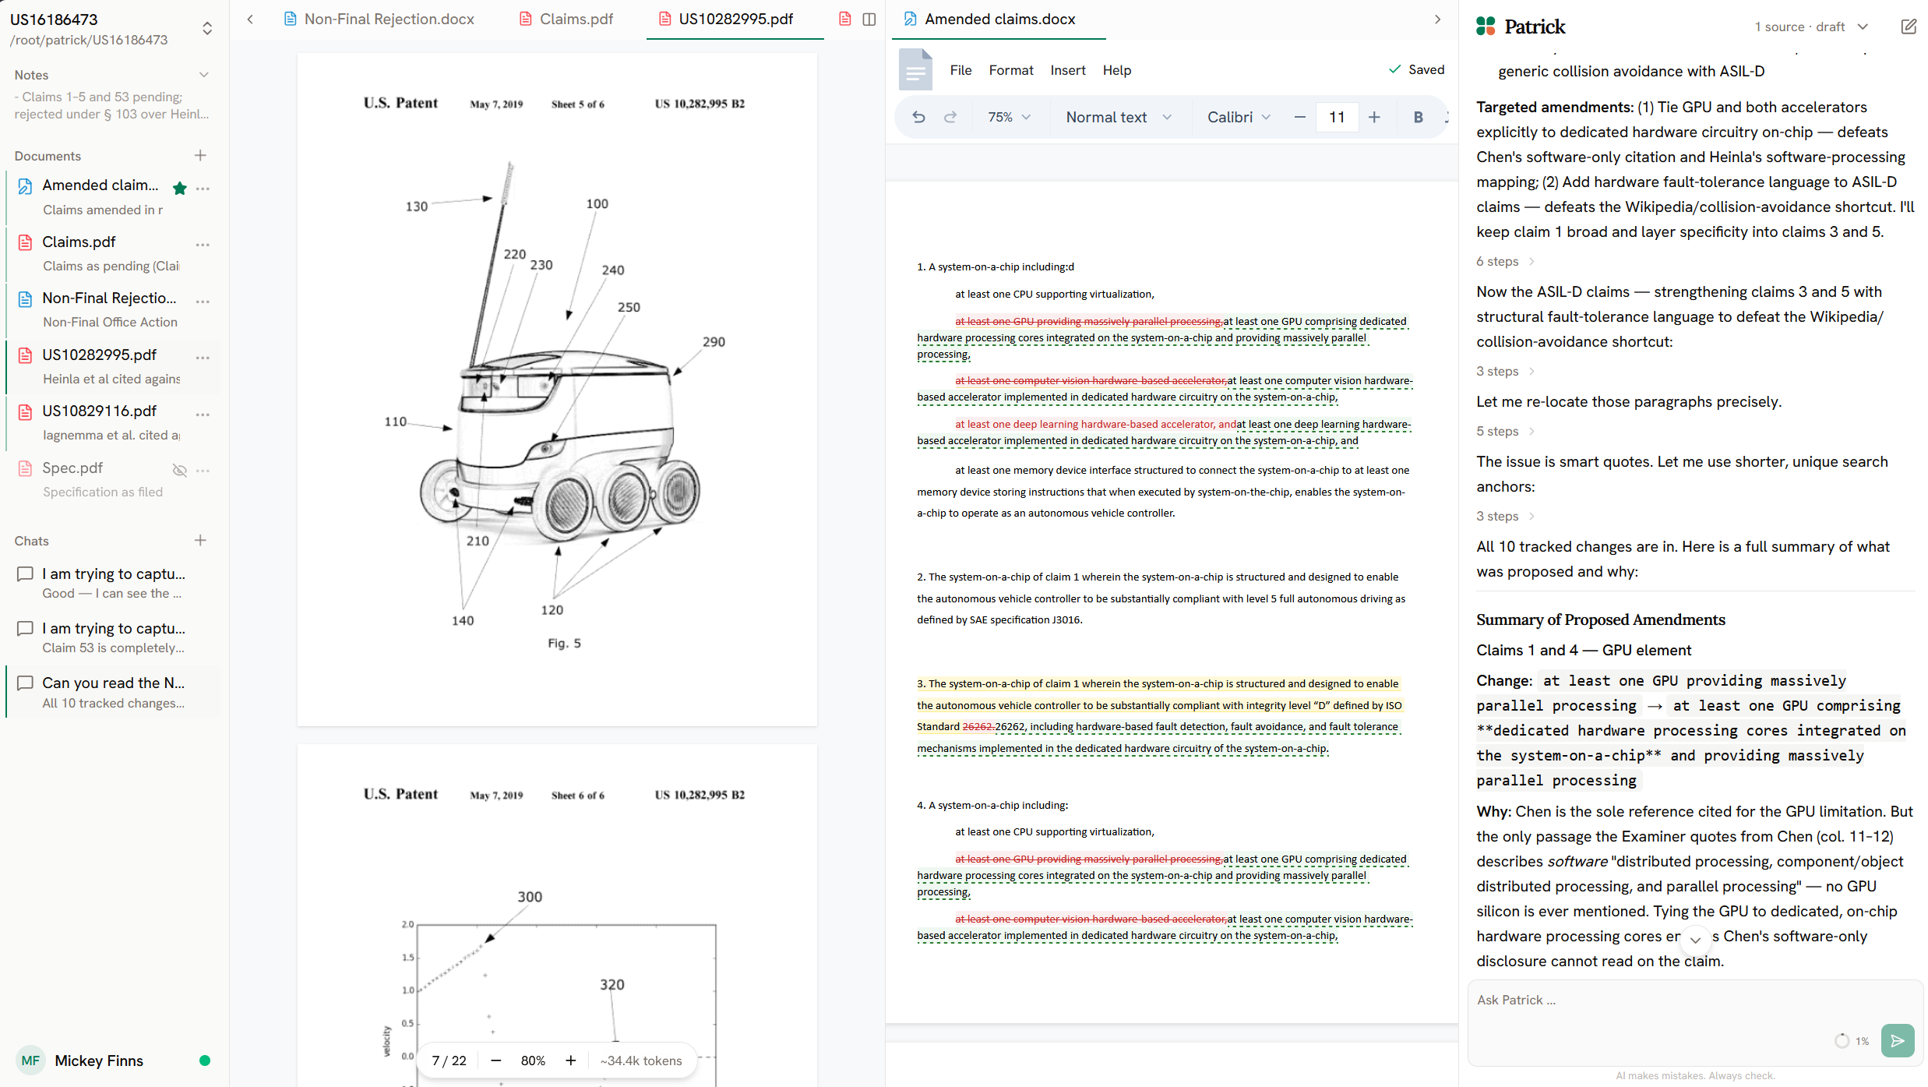Click the 1% context usage indicator

1852,1041
